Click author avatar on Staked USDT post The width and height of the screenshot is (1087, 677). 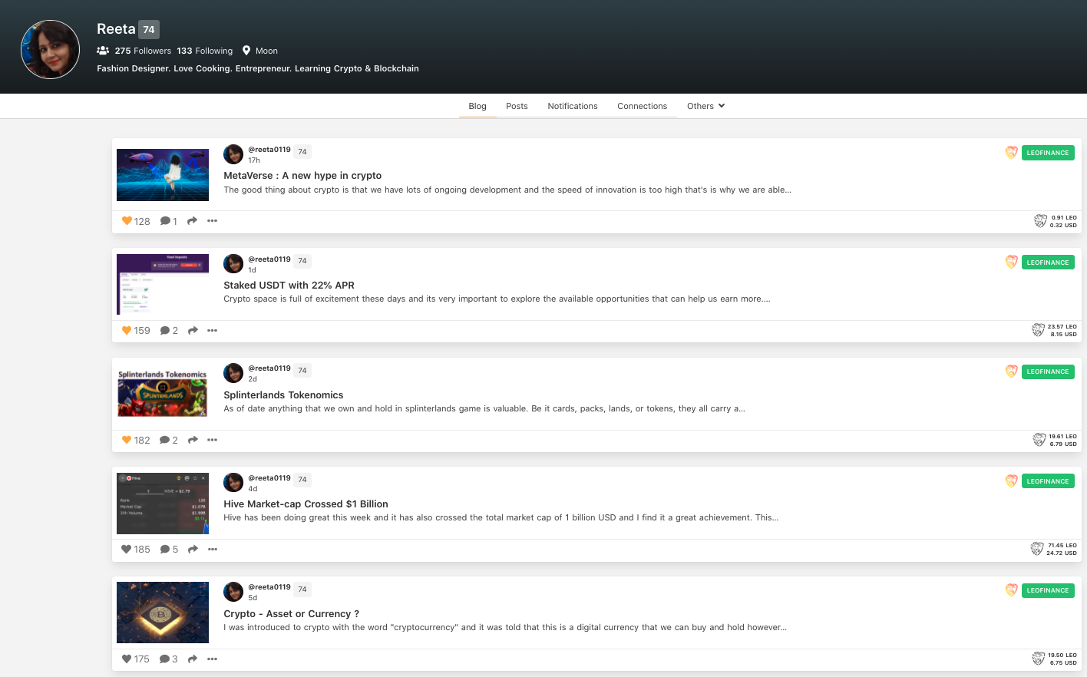coord(233,264)
